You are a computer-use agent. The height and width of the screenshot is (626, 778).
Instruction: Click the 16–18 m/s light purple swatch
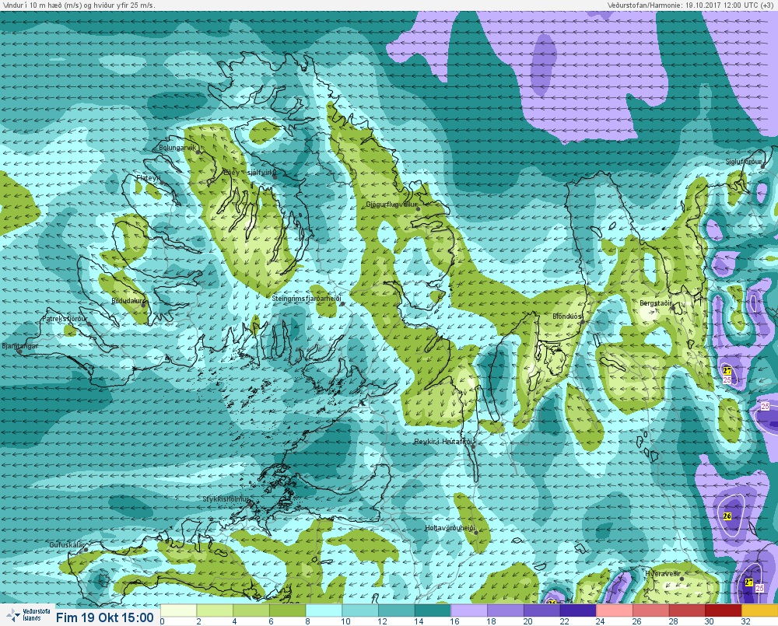click(469, 610)
